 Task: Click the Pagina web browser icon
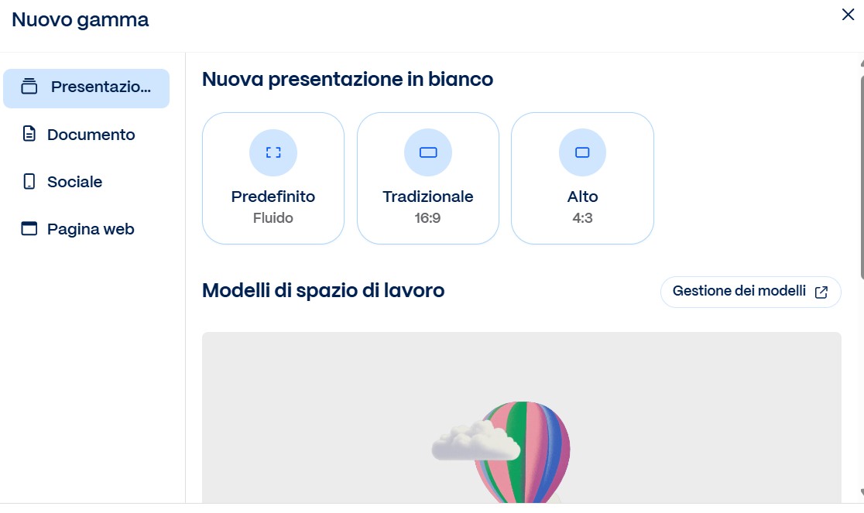pos(29,229)
